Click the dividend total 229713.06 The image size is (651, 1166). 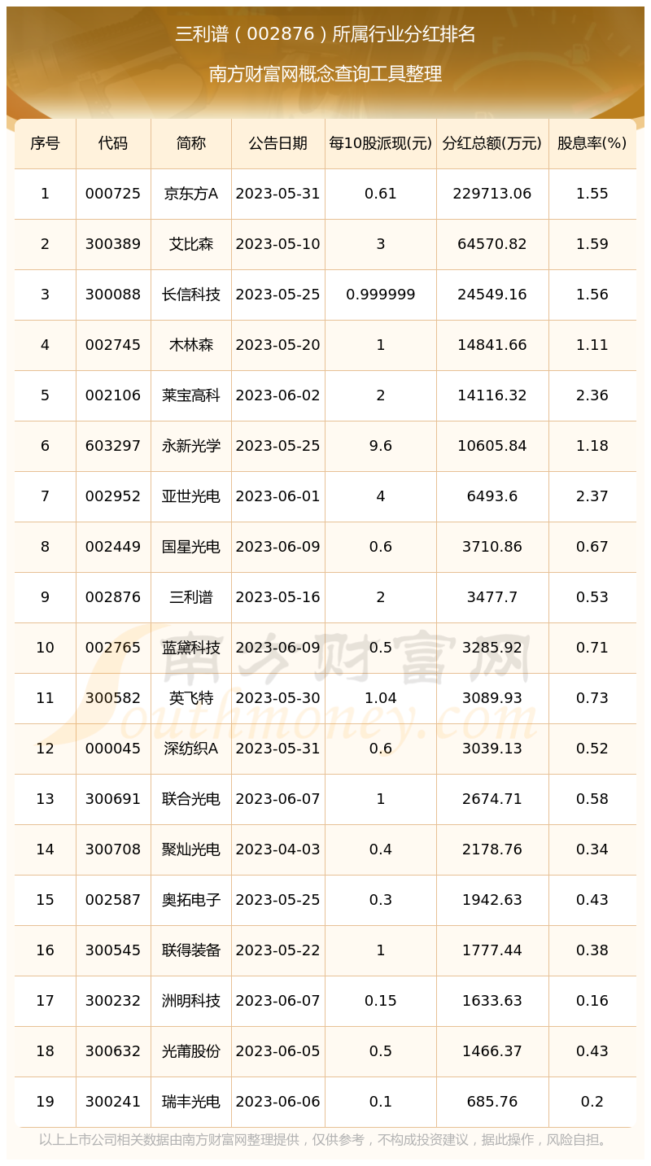click(x=492, y=194)
